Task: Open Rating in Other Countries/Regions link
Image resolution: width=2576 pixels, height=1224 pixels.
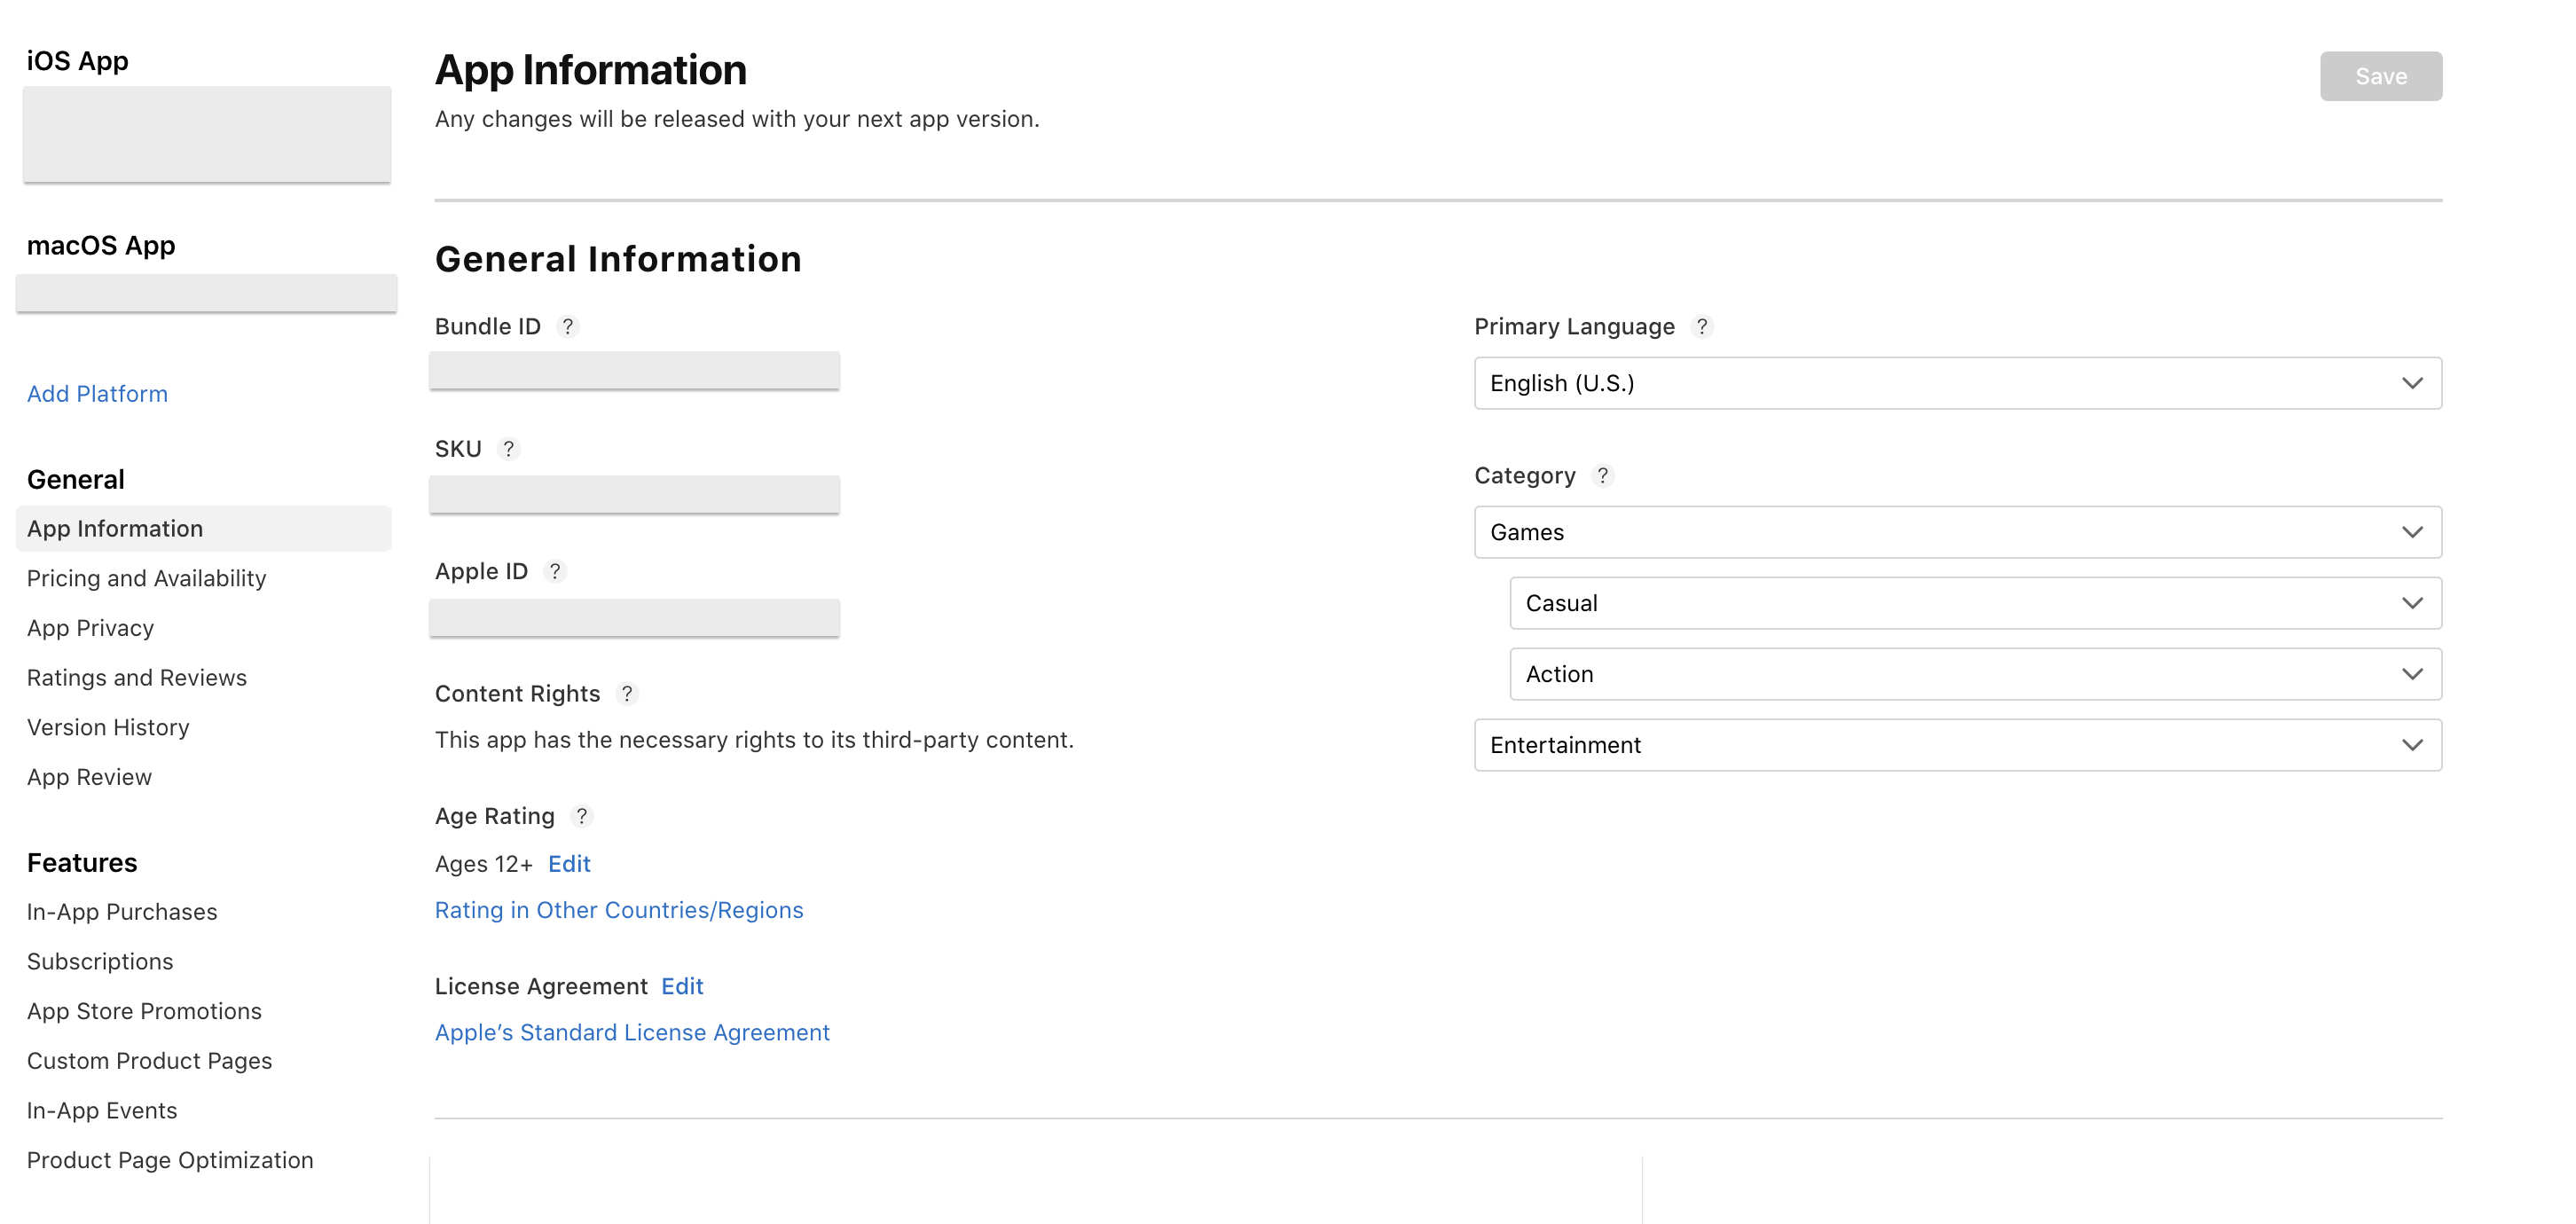Action: coord(618,910)
